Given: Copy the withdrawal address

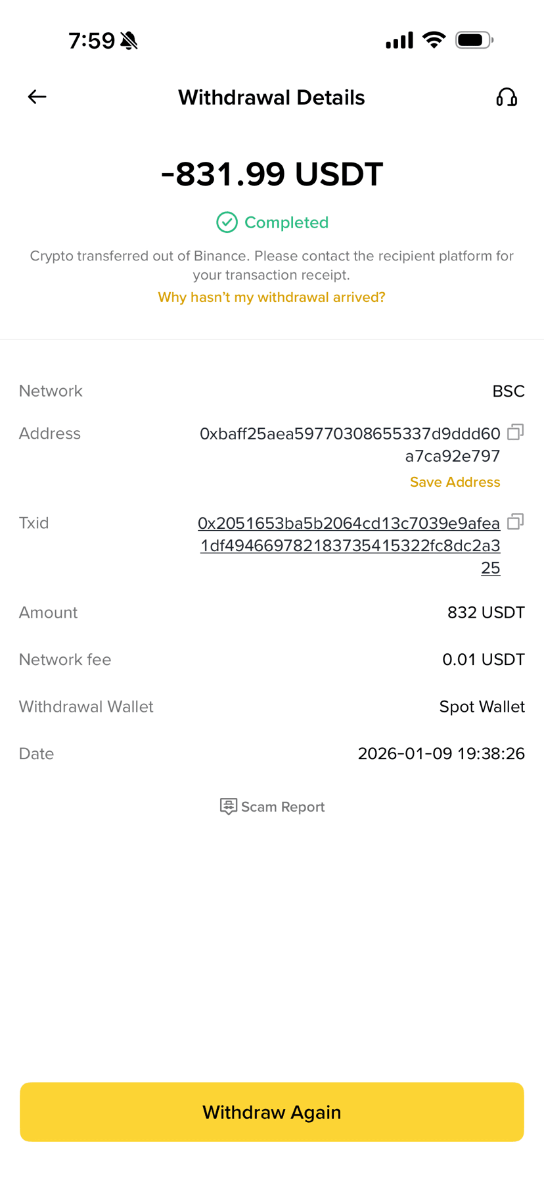Looking at the screenshot, I should 516,432.
